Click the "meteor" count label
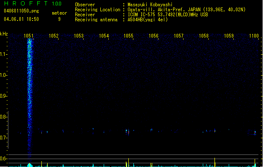 [x=59, y=13]
